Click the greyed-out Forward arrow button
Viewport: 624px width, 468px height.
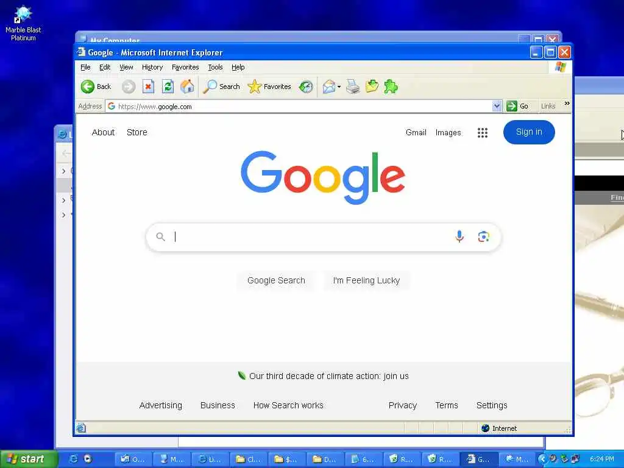pos(128,87)
